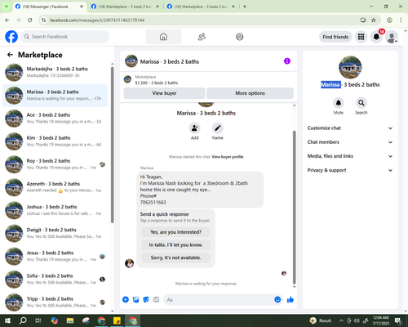Viewport: 408px width, 327px height.
Task: Open the Dwigjt conversation
Action: 55,233
